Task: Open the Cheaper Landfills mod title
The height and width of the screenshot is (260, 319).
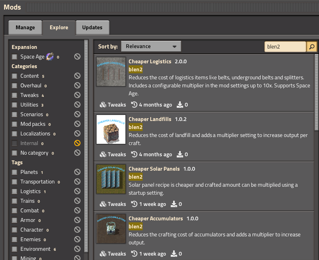Action: click(x=149, y=119)
